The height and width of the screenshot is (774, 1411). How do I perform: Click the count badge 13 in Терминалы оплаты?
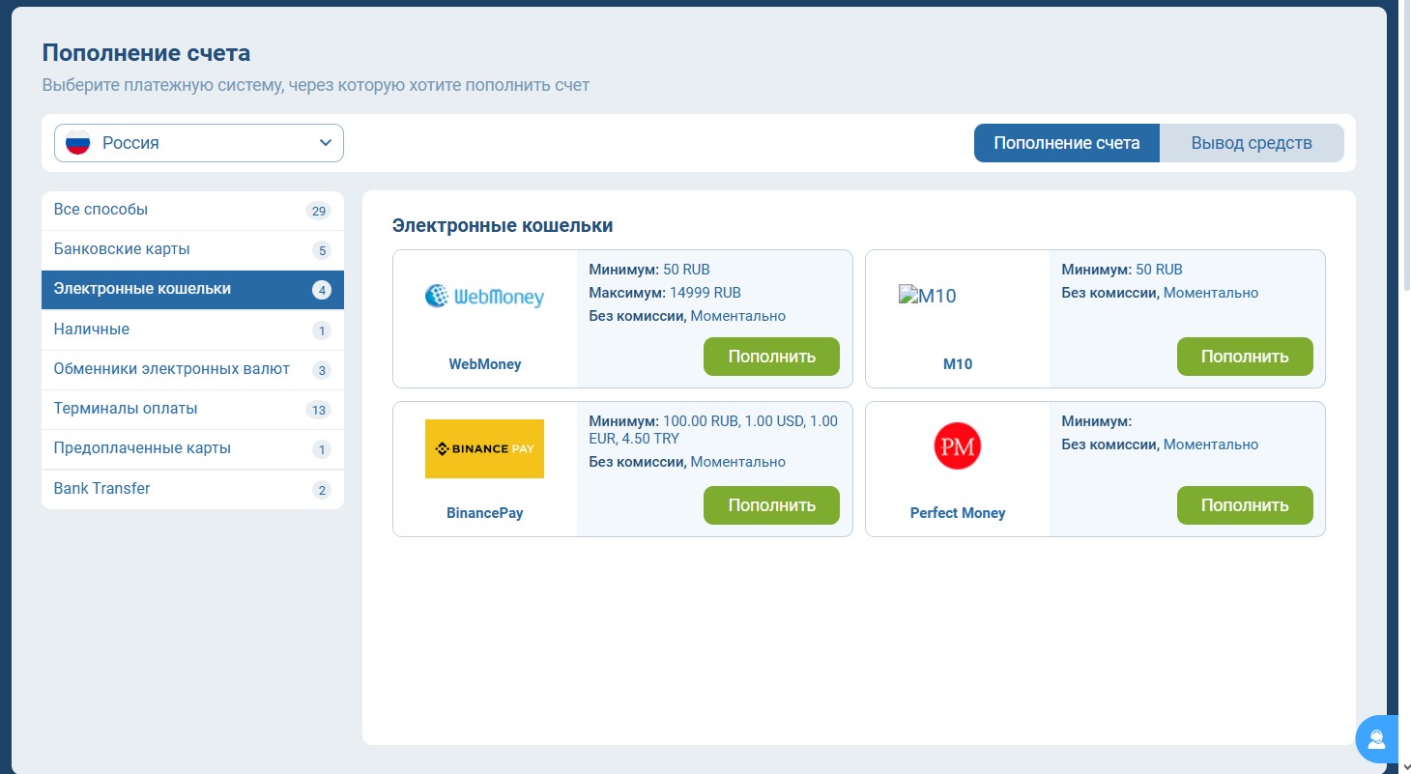[x=318, y=410]
